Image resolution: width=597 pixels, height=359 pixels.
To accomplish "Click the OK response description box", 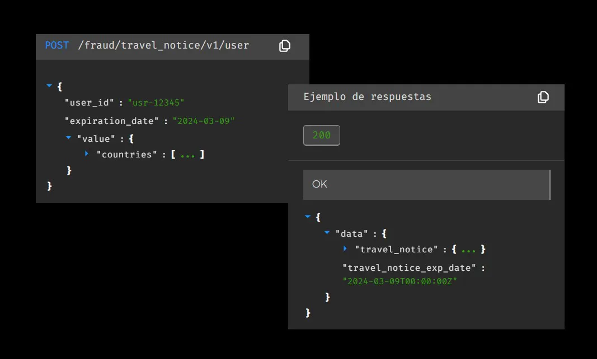I will pyautogui.click(x=426, y=184).
